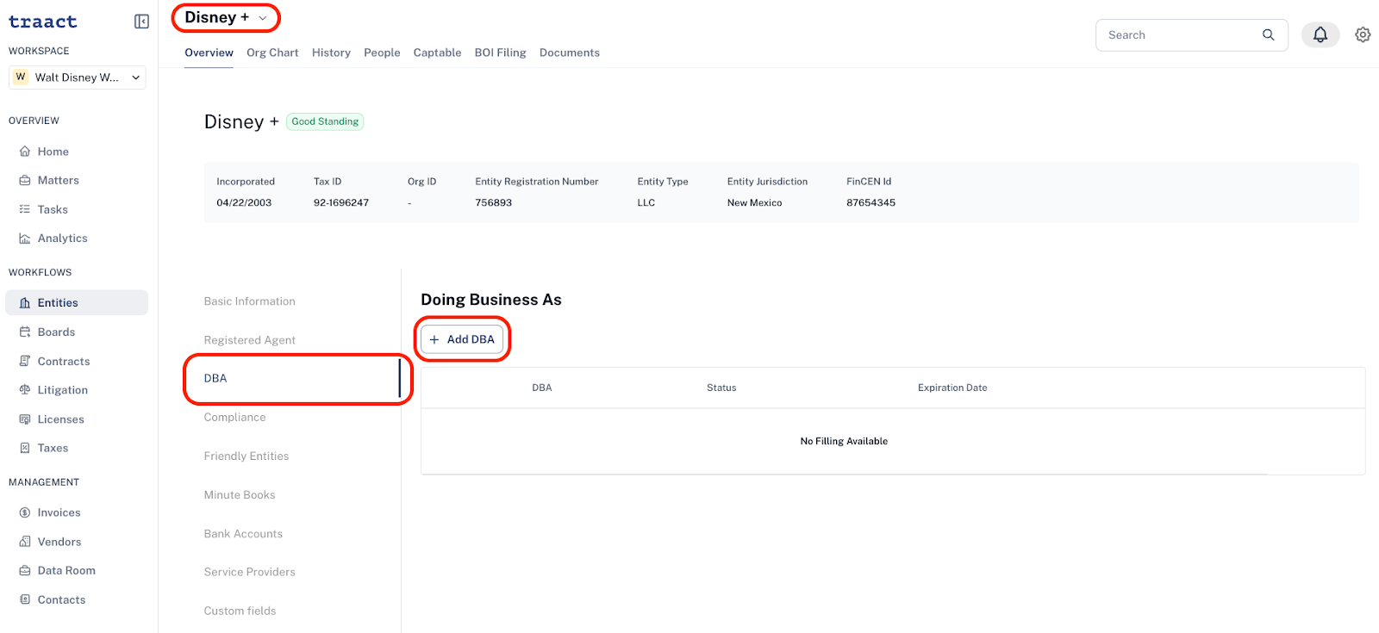The image size is (1379, 633).
Task: Focus the Search input field
Action: (1191, 35)
